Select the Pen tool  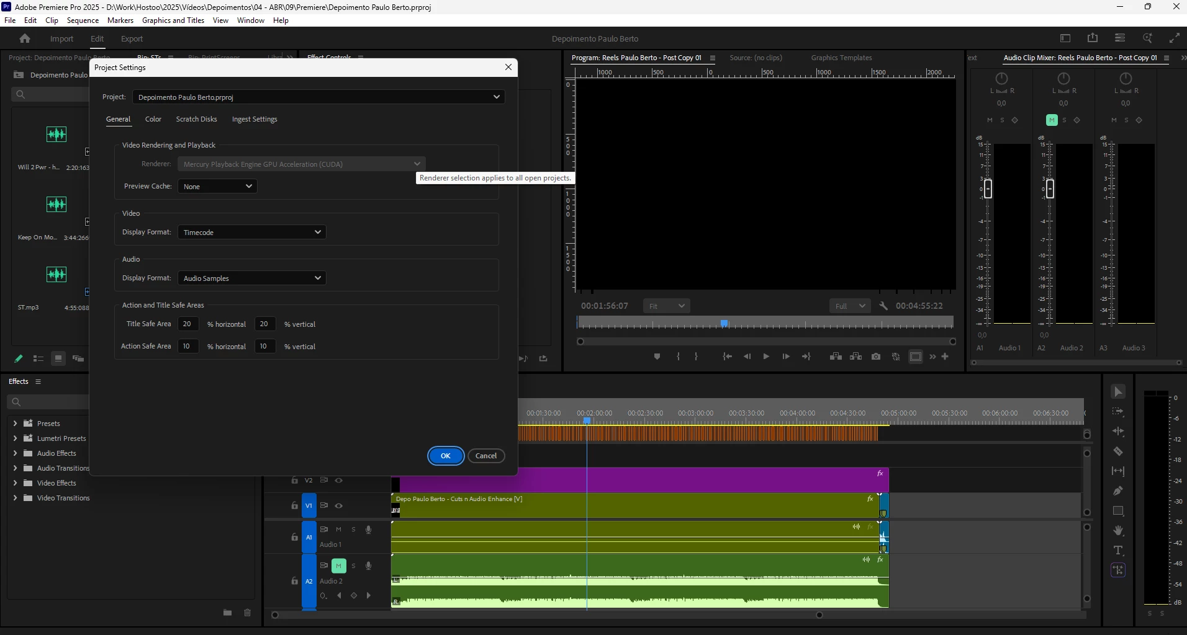(x=1118, y=491)
